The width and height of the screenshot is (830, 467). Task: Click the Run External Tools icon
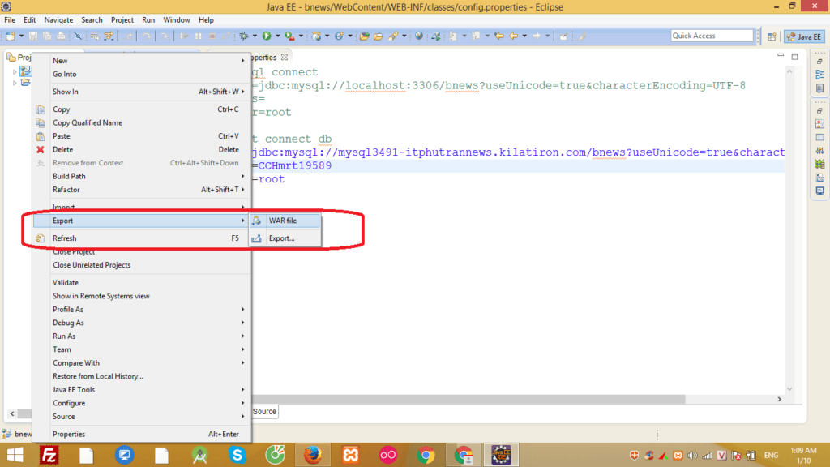point(289,36)
